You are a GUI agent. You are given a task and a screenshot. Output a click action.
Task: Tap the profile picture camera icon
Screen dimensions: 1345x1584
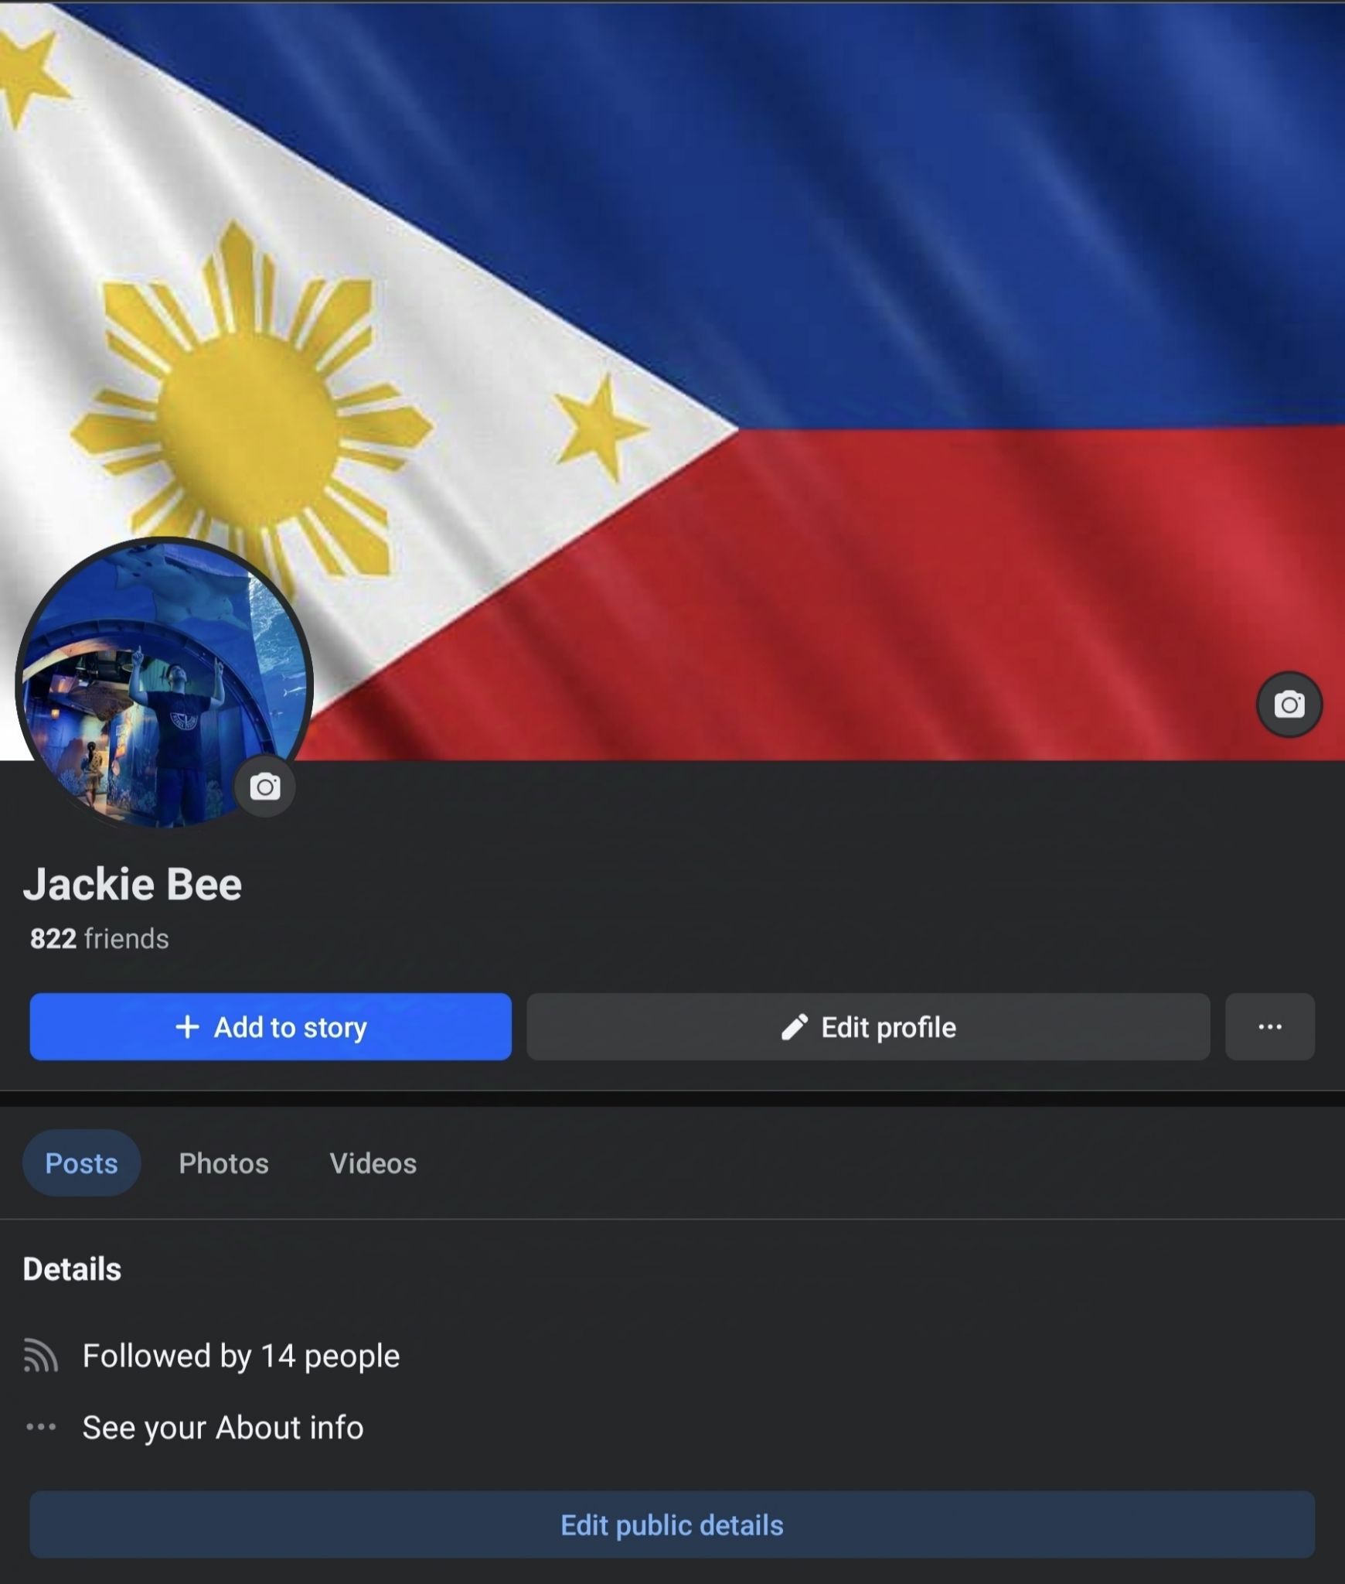pyautogui.click(x=265, y=787)
